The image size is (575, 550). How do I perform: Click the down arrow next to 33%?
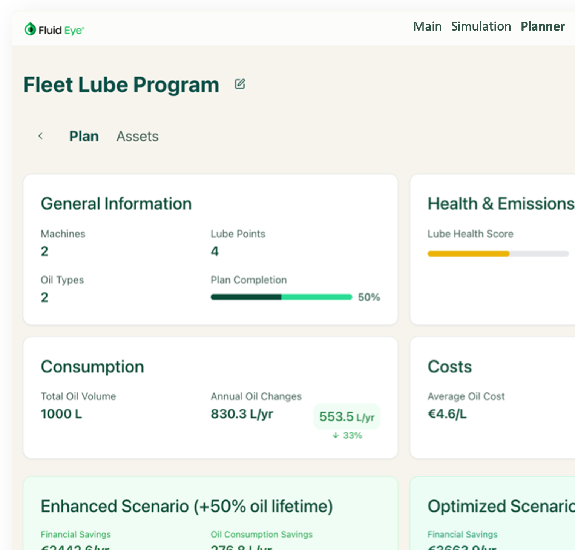[x=336, y=436]
